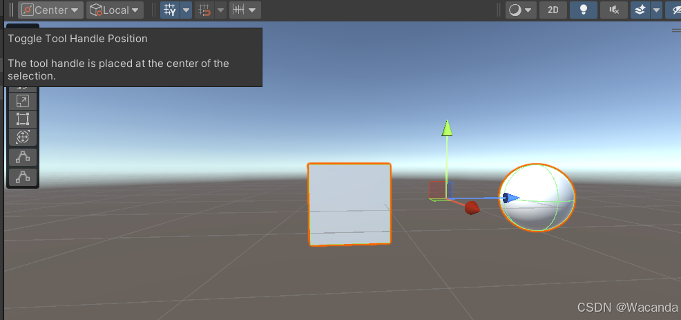The height and width of the screenshot is (320, 681).
Task: Expand the grid snapping settings arrow
Action: tap(220, 10)
